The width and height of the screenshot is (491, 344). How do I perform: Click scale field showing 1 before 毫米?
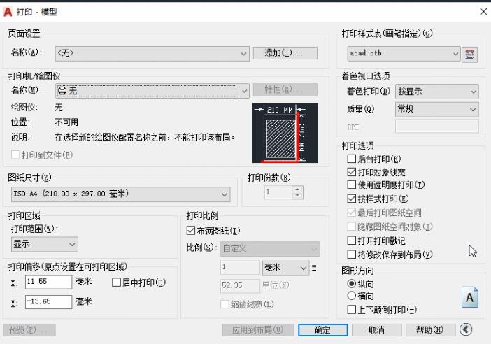point(240,268)
